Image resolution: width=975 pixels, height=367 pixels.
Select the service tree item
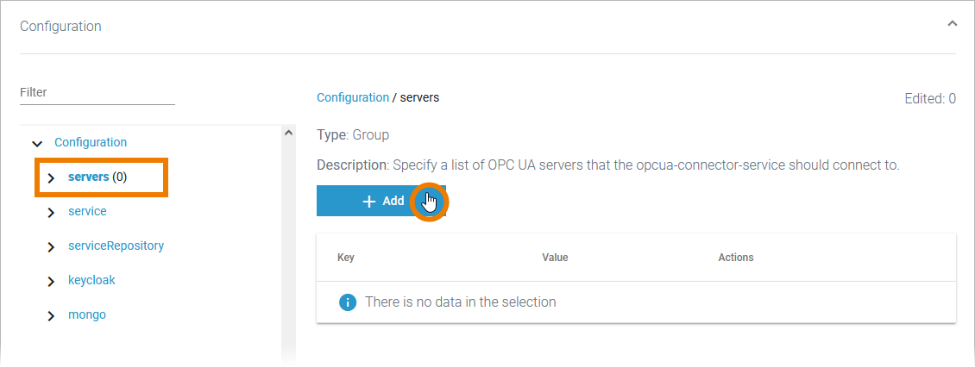click(x=87, y=211)
